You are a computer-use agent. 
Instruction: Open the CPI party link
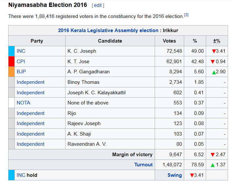21,62
